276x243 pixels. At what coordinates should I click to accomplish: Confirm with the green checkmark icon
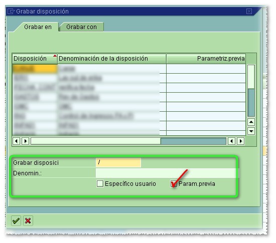click(x=16, y=220)
